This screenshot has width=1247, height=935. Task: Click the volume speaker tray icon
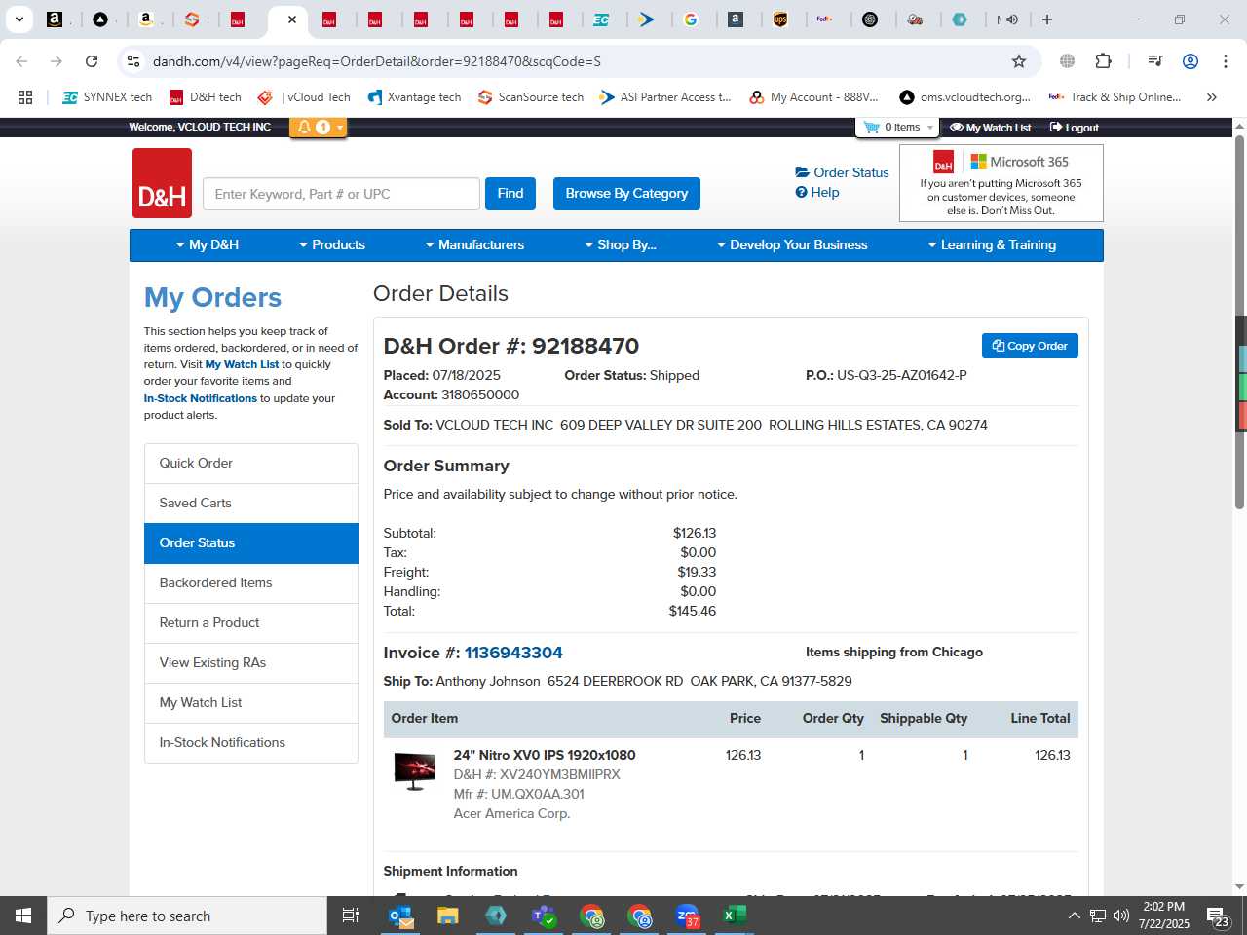pos(1121,916)
